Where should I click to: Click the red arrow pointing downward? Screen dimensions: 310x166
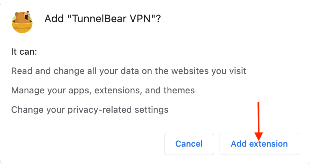(x=258, y=121)
